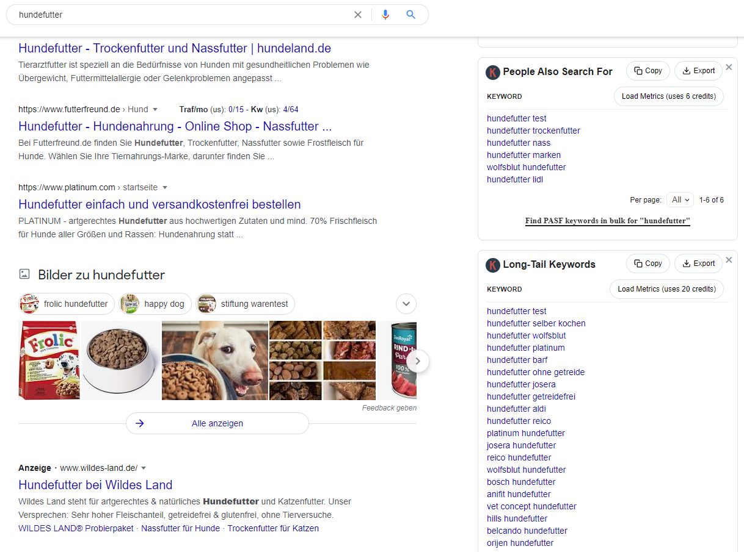
Task: Expand the image filter chips with the chevron
Action: tap(406, 304)
